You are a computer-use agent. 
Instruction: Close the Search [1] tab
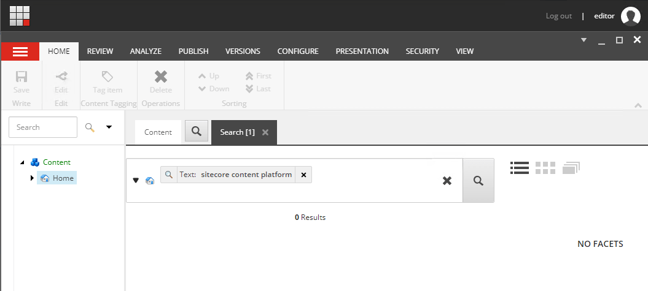pyautogui.click(x=265, y=132)
